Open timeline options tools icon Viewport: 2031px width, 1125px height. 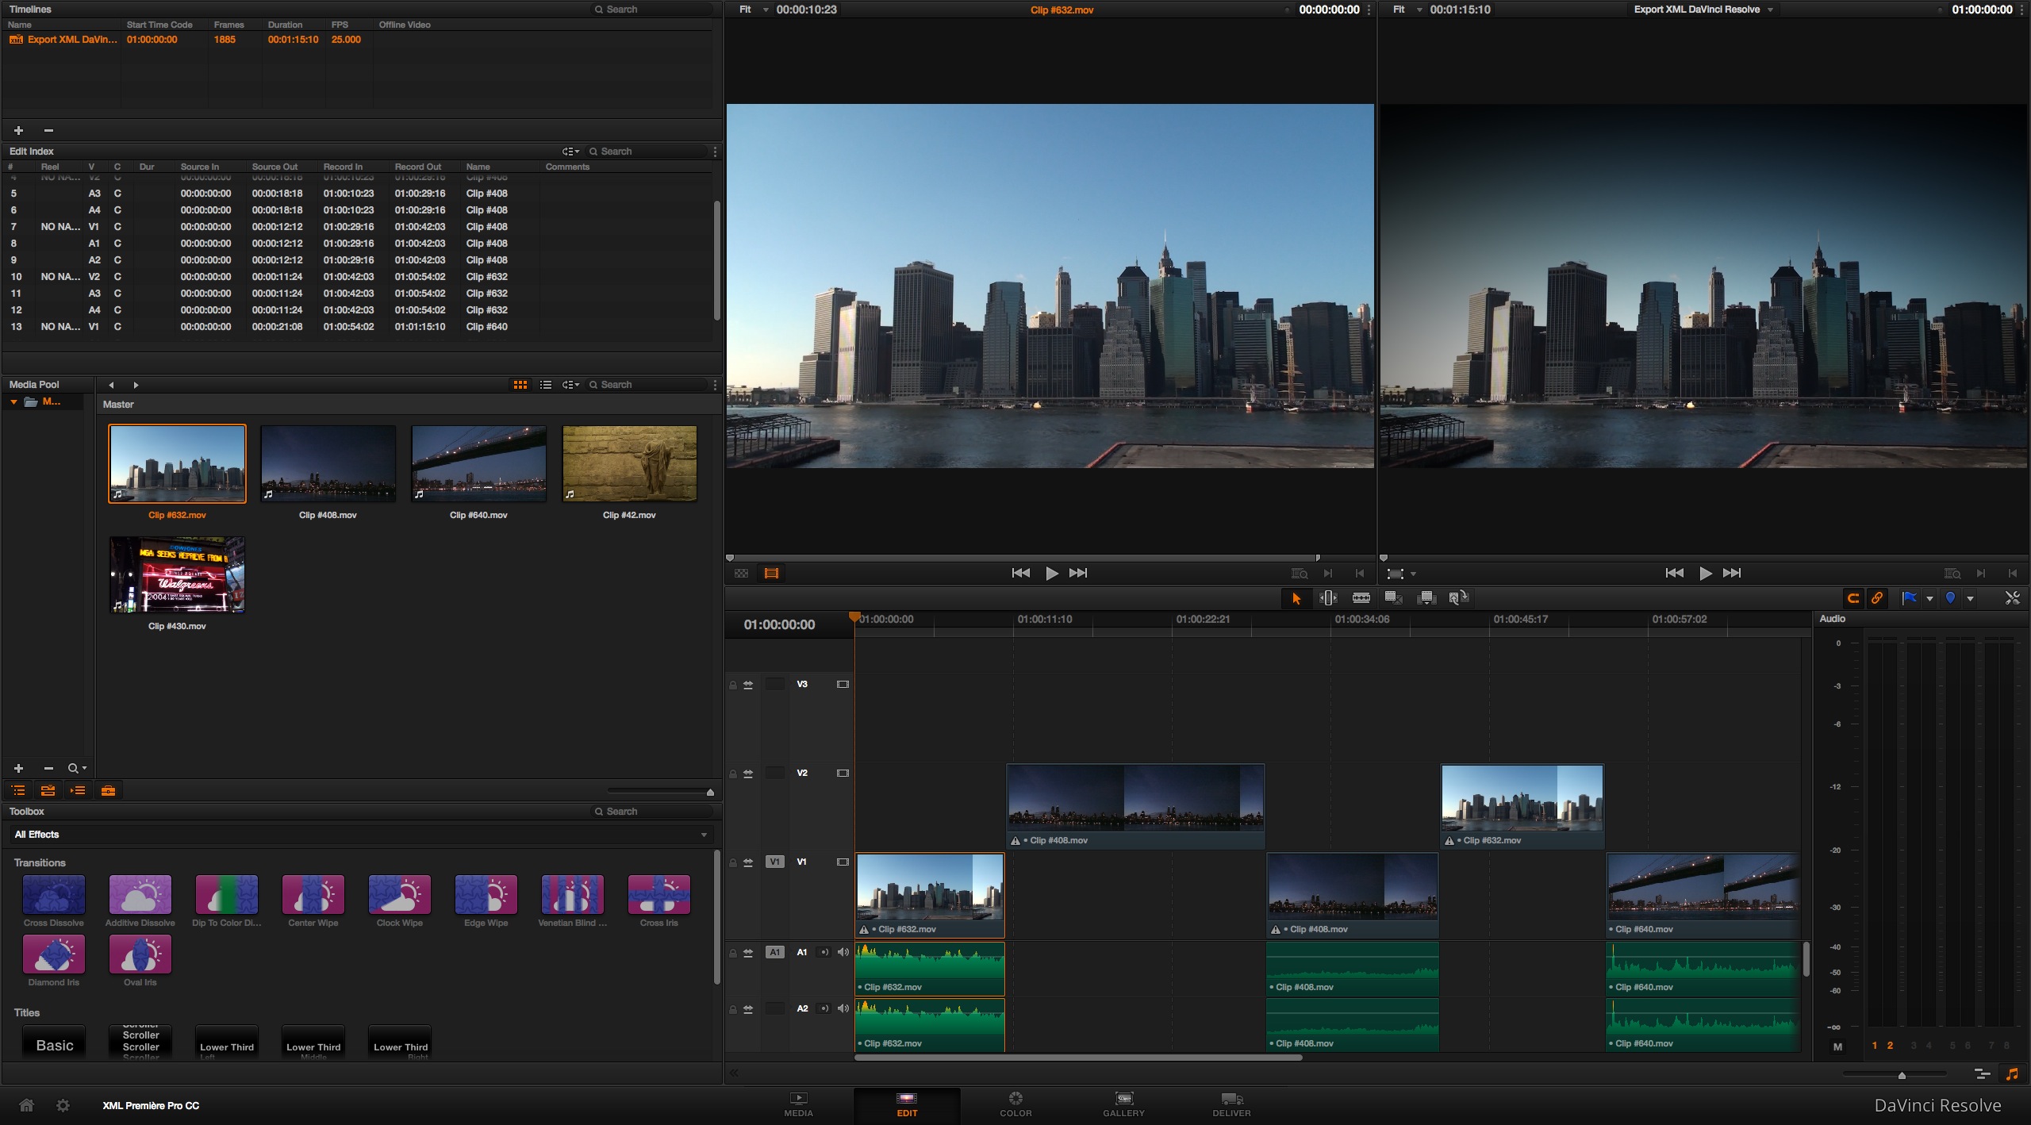2012,598
